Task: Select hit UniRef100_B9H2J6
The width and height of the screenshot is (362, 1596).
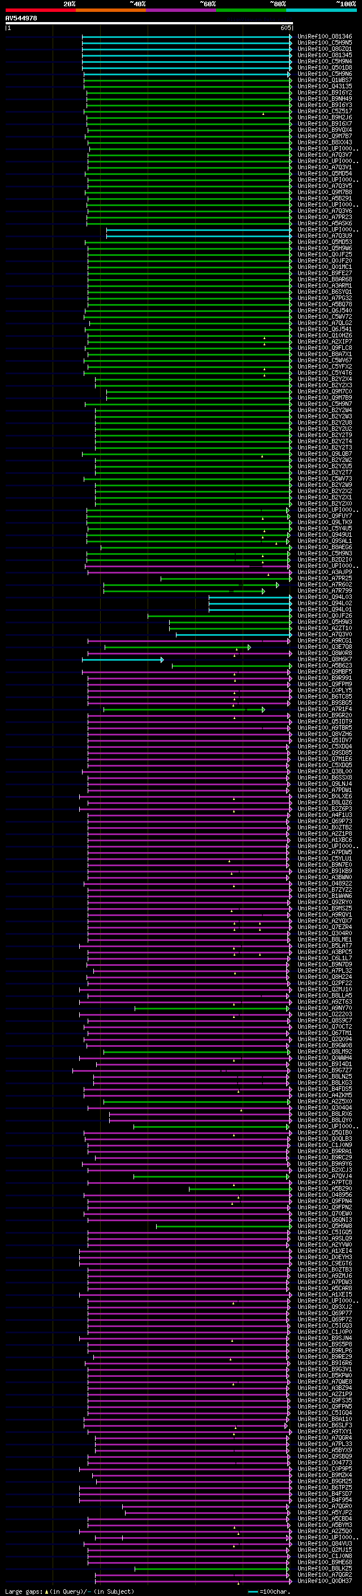Action: (x=325, y=118)
